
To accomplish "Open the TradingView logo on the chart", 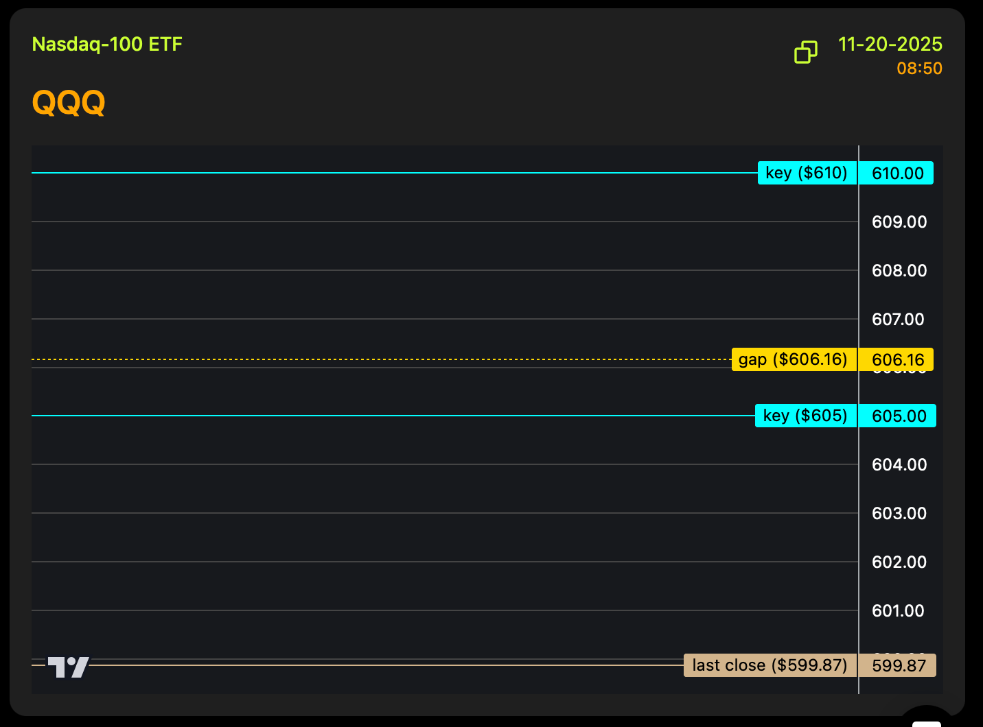I will coord(69,667).
